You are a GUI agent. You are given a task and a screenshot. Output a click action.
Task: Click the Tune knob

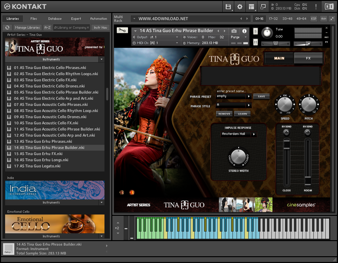267,33
